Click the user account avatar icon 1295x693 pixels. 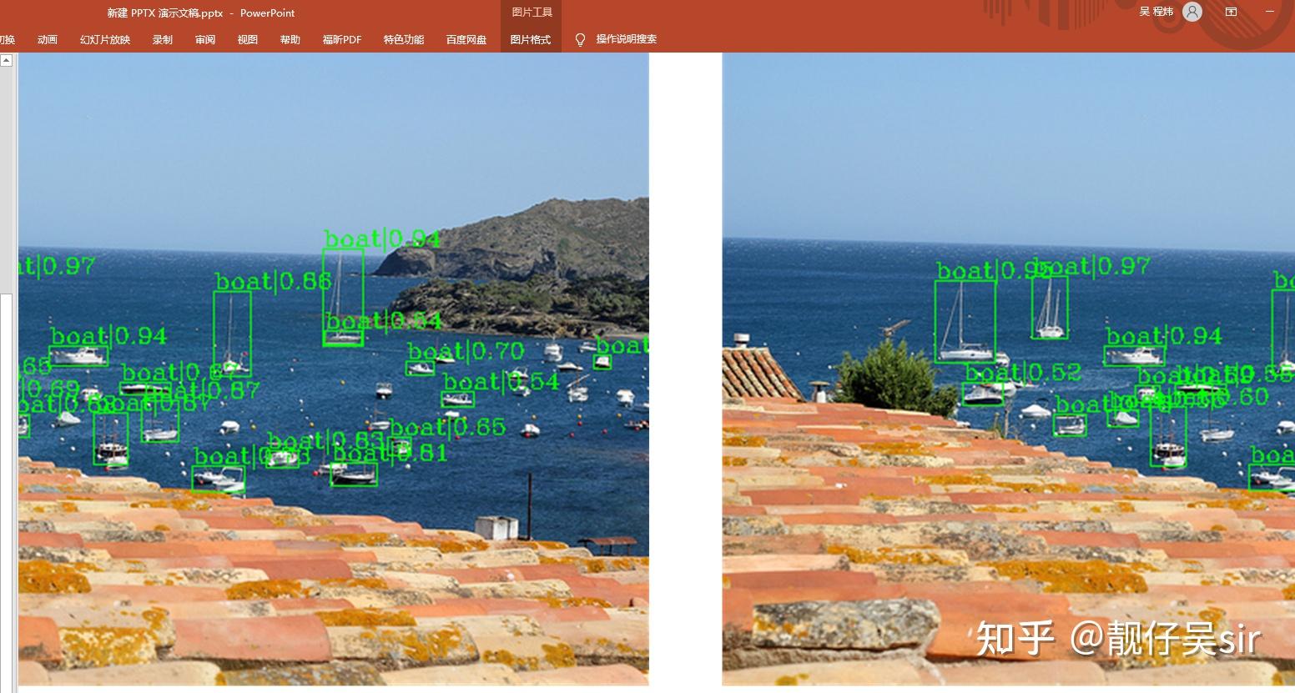(1192, 12)
